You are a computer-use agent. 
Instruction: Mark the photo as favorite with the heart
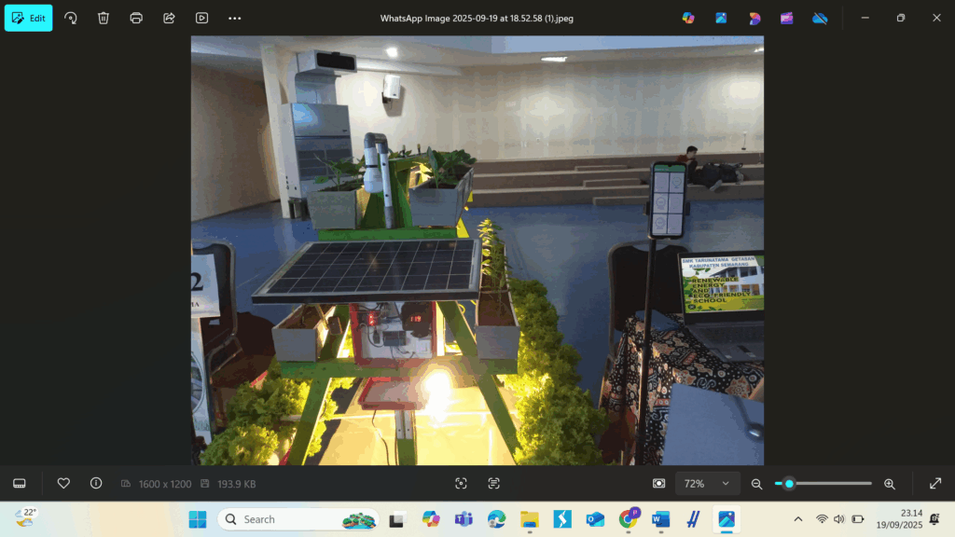[63, 483]
